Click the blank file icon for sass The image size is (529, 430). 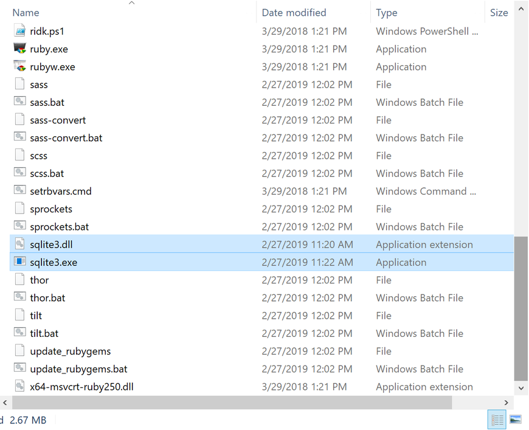click(x=20, y=84)
